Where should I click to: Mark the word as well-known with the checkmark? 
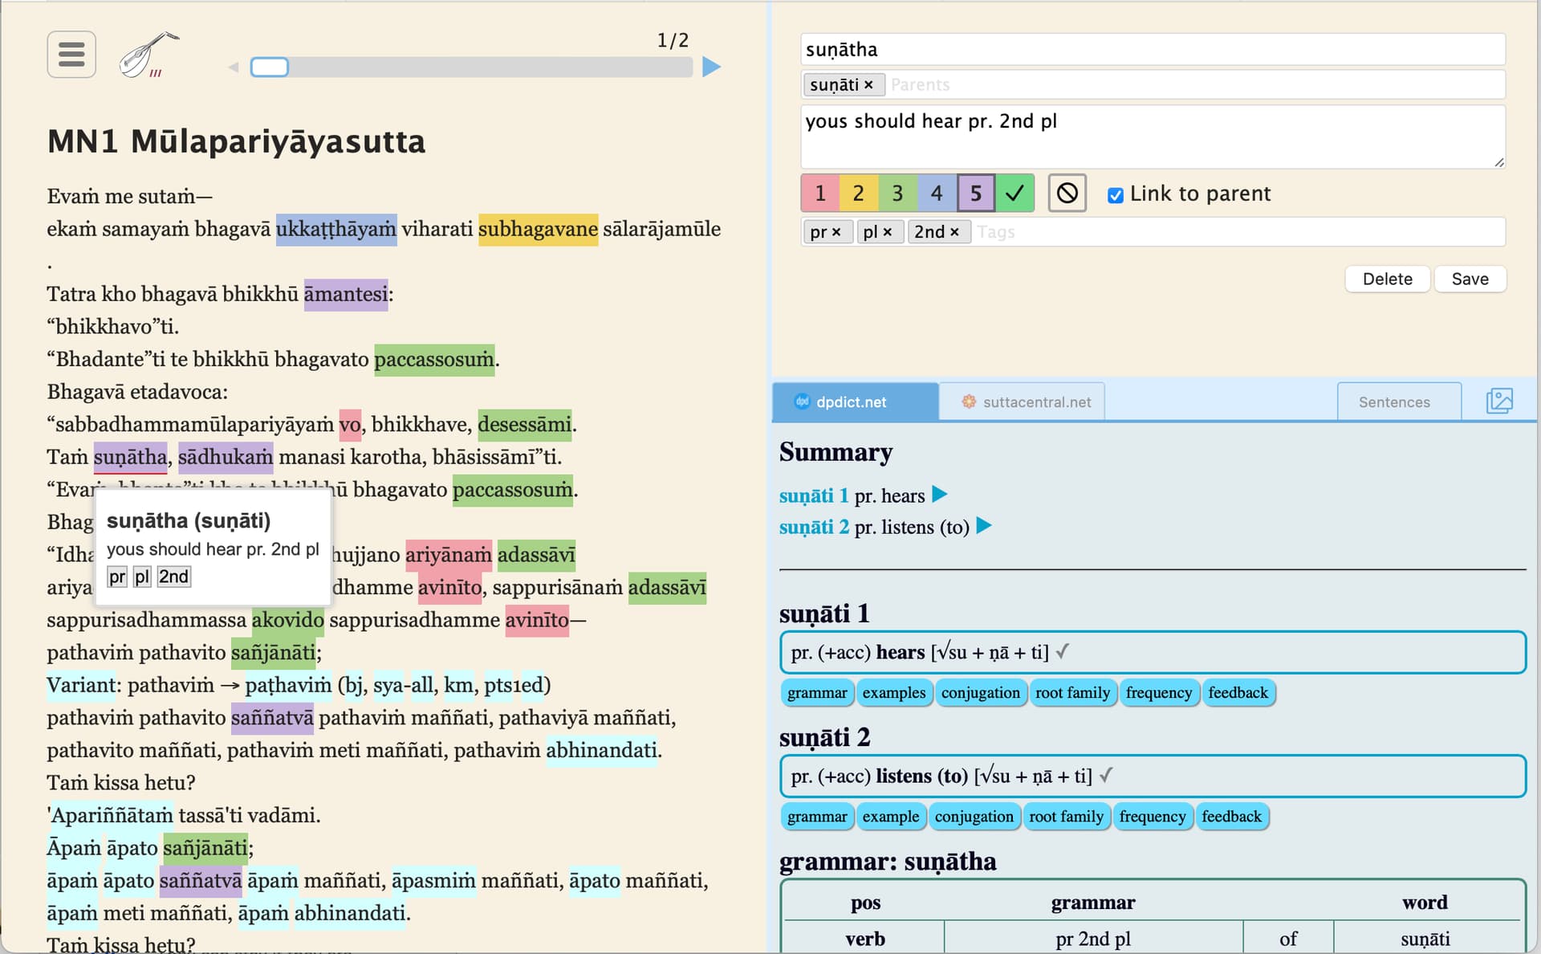pyautogui.click(x=1014, y=194)
